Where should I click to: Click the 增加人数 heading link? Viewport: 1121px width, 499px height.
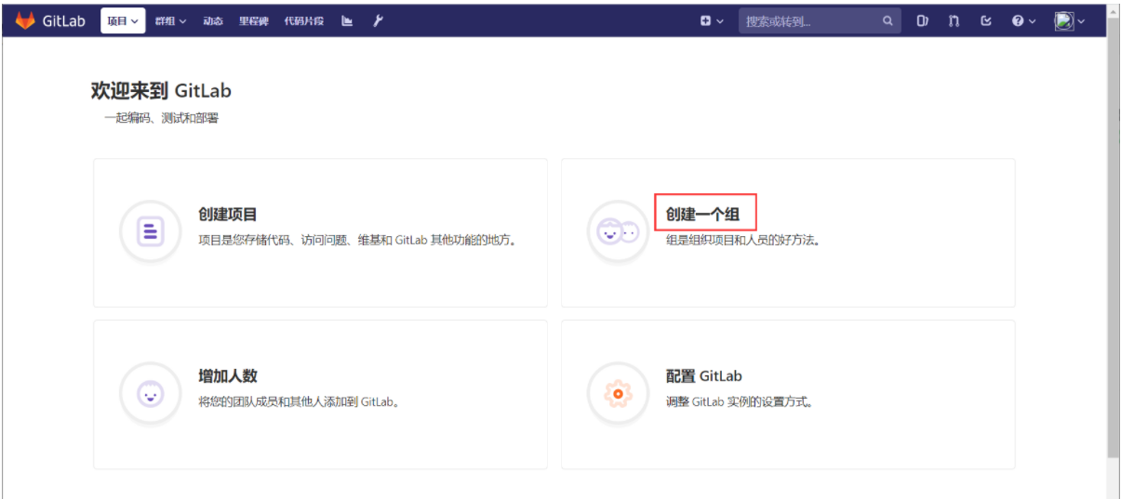pos(228,376)
